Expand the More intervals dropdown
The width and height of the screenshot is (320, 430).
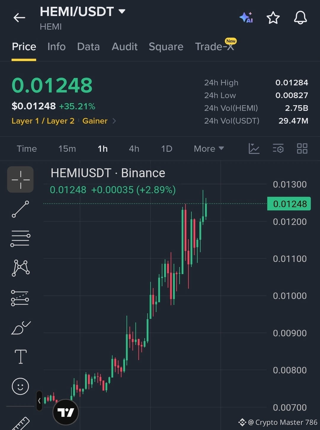(209, 148)
